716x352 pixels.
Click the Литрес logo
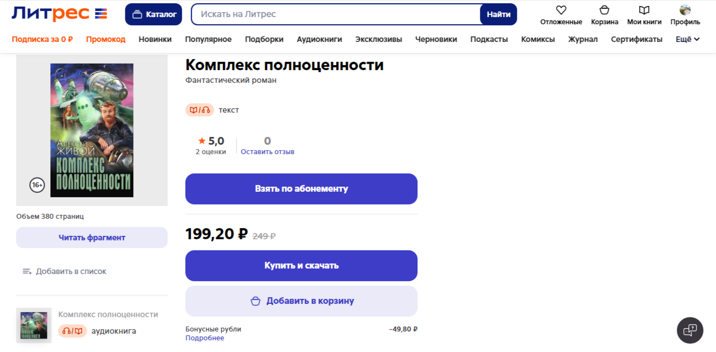click(60, 14)
